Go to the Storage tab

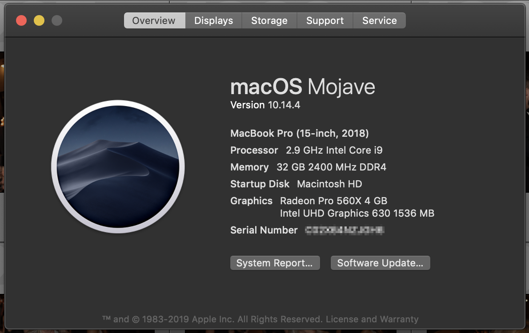click(269, 20)
